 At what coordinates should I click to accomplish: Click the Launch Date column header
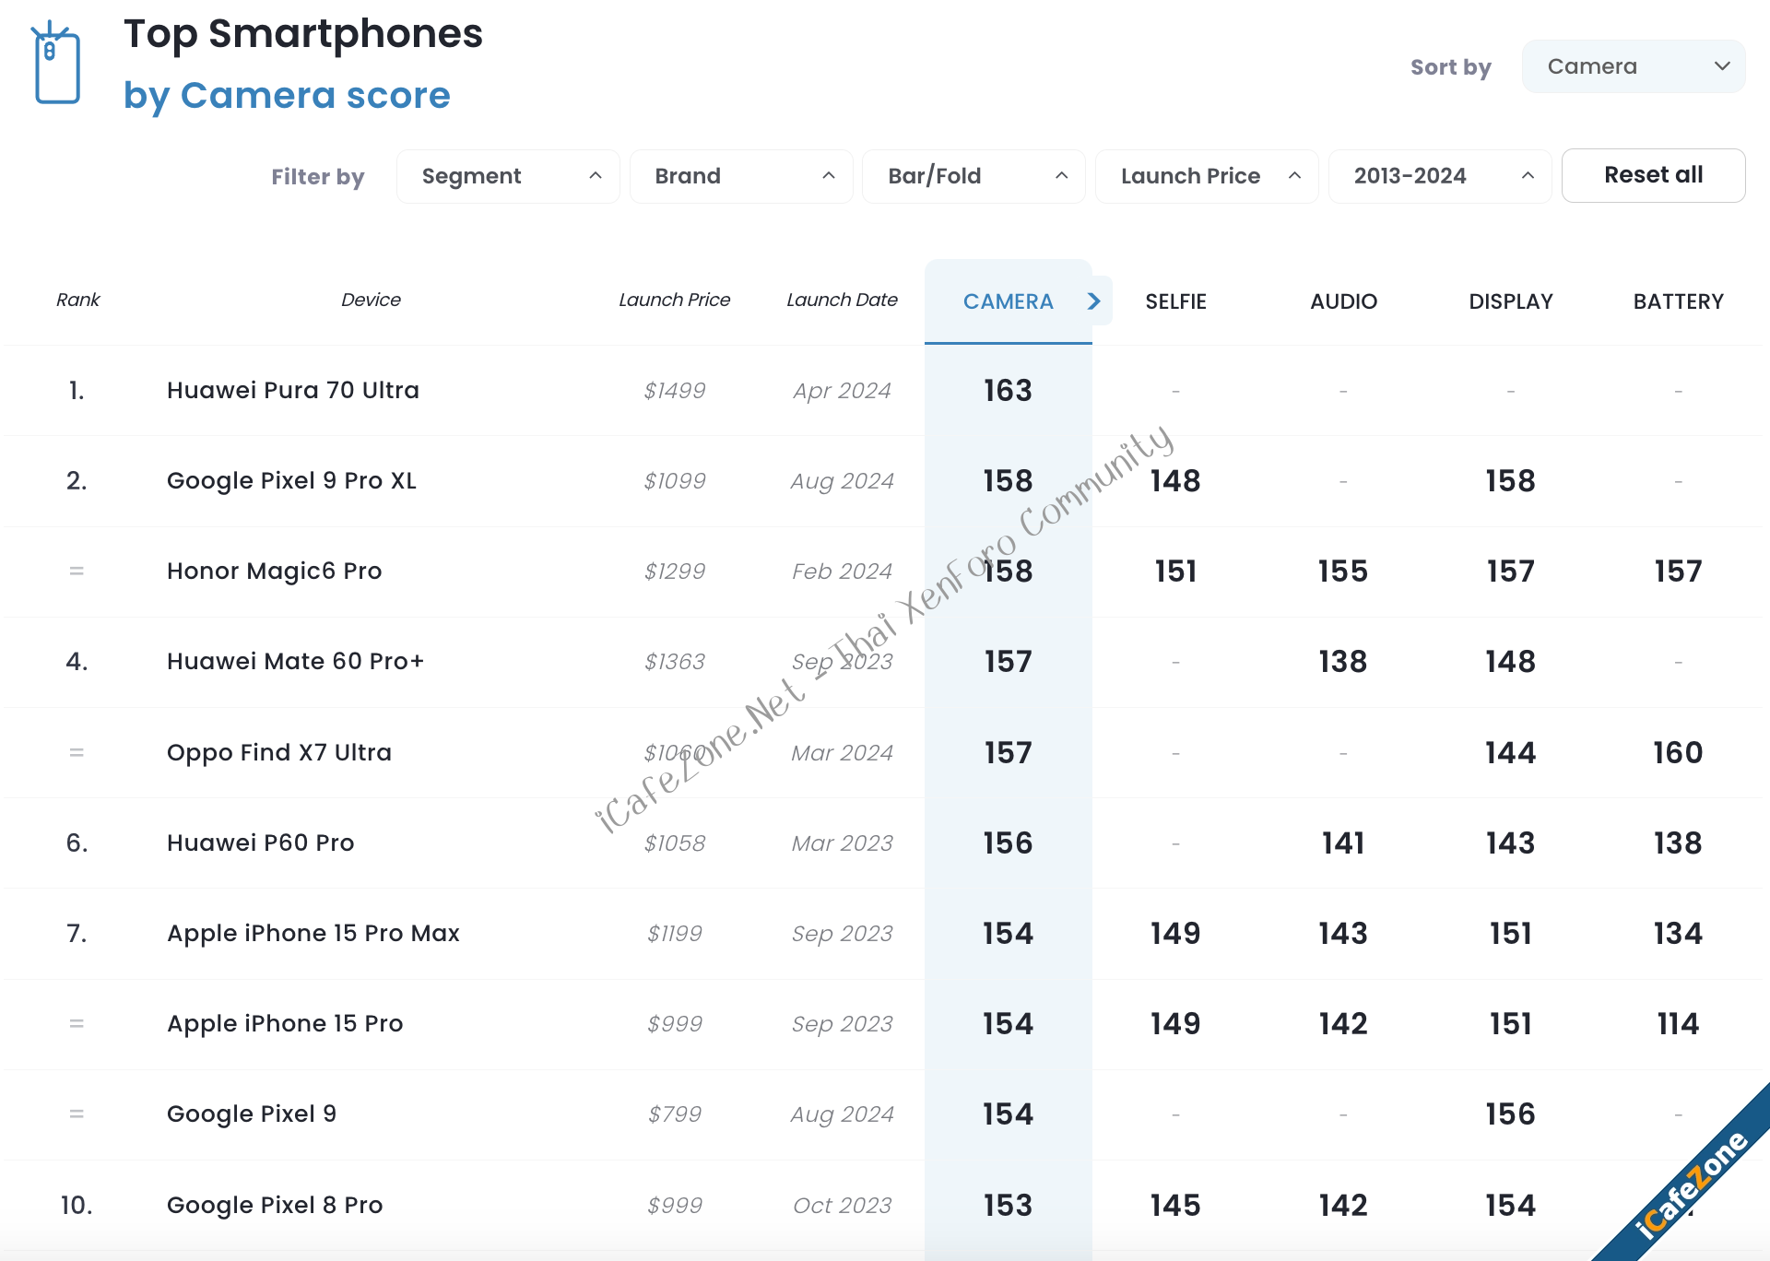[842, 300]
